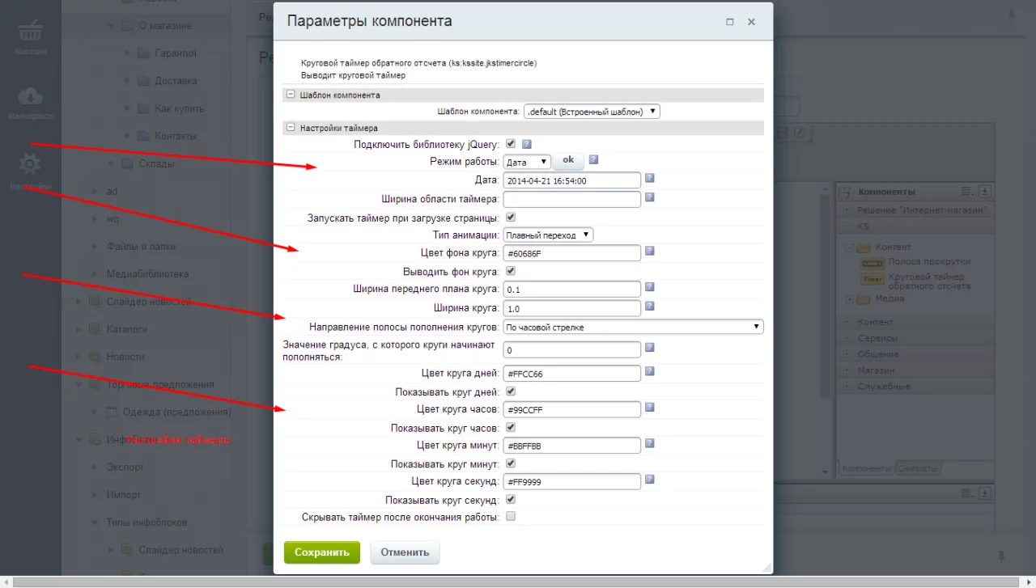This screenshot has height=588, width=1036.
Task: Click help icon next to jQuery checkbox
Action: [x=526, y=144]
